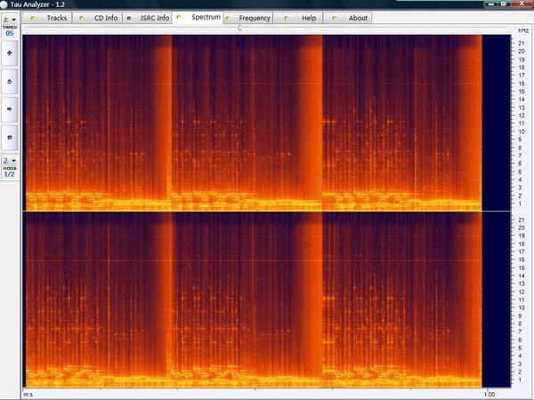Open the drive selector dropdown above TRACK

point(10,20)
